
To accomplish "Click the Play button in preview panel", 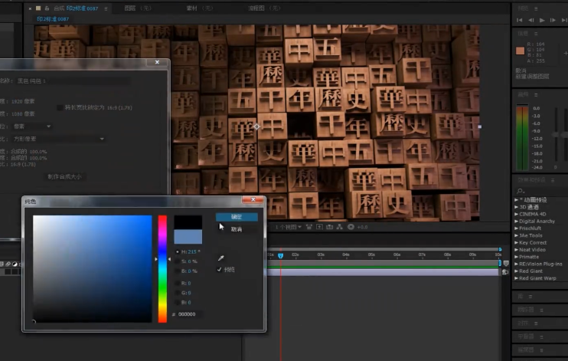I will click(x=542, y=20).
